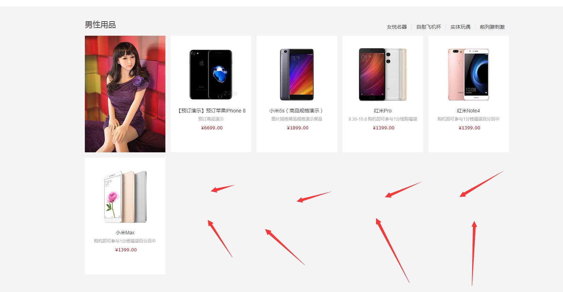Click the 红米Pro phone product image
The height and width of the screenshot is (292, 563).
click(383, 75)
